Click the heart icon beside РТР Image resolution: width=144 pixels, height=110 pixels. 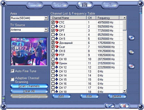pyautogui.click(x=57, y=55)
